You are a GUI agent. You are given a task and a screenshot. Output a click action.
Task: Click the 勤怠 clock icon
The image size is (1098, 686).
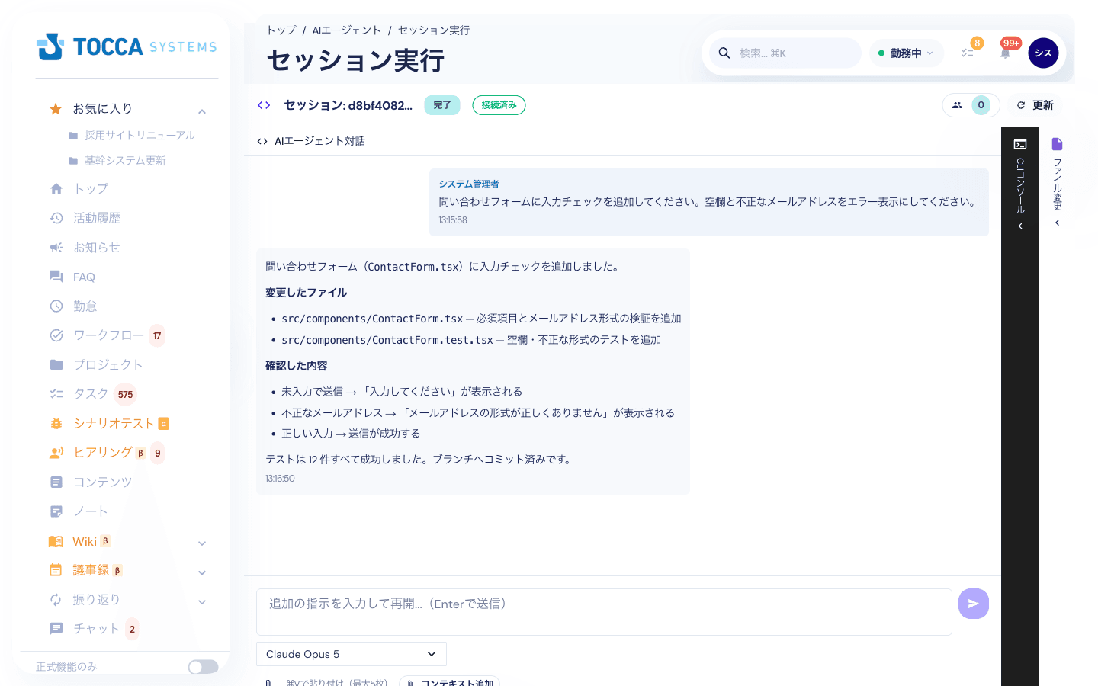[56, 306]
